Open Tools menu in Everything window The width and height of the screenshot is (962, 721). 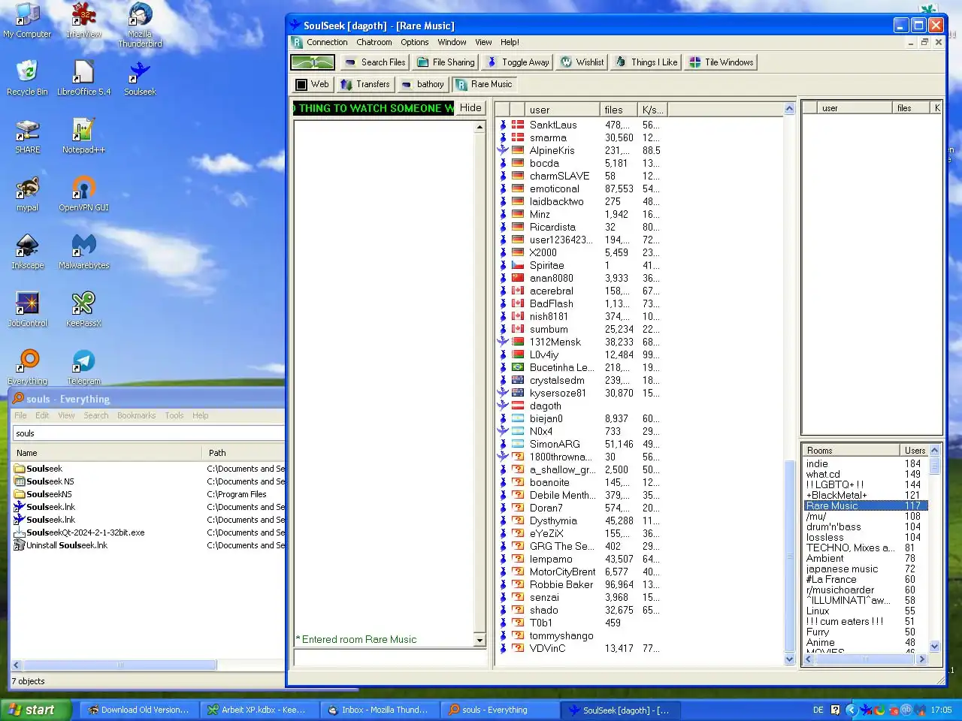point(174,415)
